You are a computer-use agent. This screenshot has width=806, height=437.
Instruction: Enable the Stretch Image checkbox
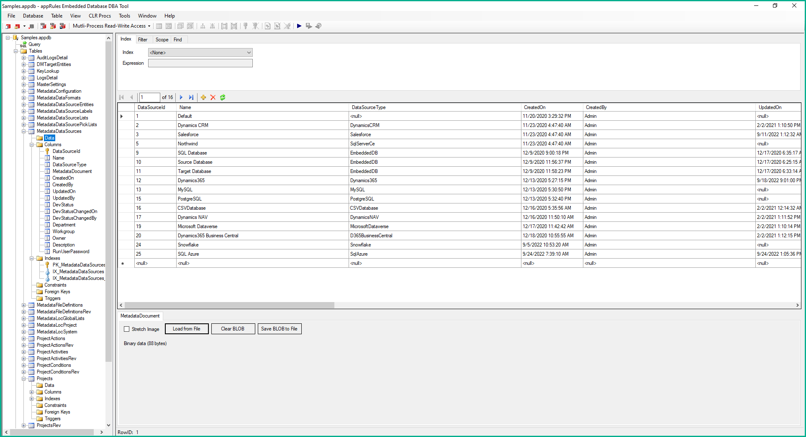127,329
